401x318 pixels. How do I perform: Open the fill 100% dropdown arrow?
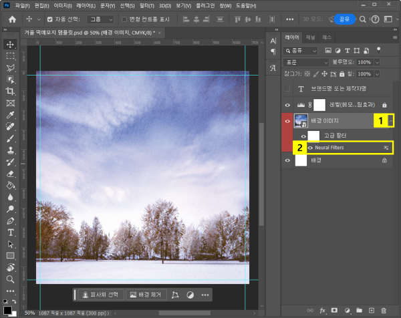pyautogui.click(x=377, y=74)
